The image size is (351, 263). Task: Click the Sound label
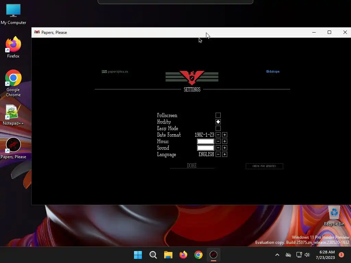click(163, 148)
